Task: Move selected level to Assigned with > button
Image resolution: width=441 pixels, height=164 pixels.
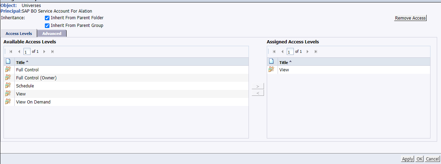Action: point(258,86)
